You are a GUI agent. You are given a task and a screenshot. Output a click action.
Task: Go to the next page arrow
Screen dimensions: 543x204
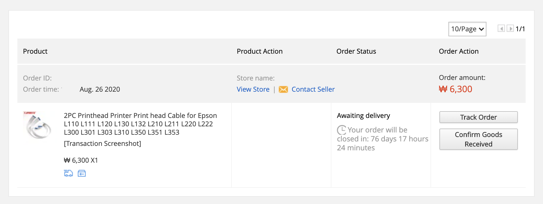pyautogui.click(x=510, y=29)
